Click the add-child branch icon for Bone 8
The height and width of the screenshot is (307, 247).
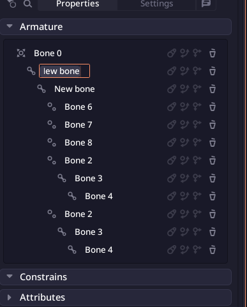pyautogui.click(x=197, y=142)
